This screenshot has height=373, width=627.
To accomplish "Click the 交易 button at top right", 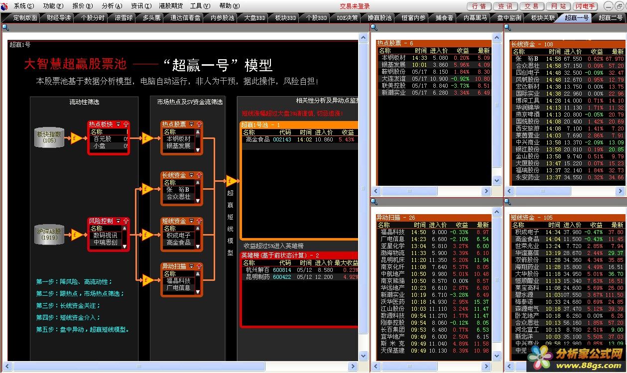I will [x=531, y=6].
